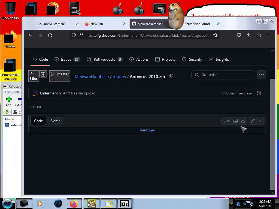The image size is (279, 209).
Task: Click the taskbar clock showing 8:05 AM
Action: (265, 204)
